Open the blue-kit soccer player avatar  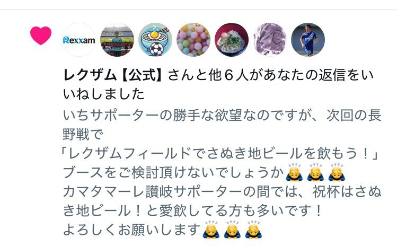[308, 40]
